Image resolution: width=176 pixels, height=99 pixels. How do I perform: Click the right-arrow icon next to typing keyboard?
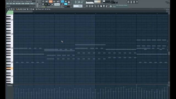click(66, 1)
